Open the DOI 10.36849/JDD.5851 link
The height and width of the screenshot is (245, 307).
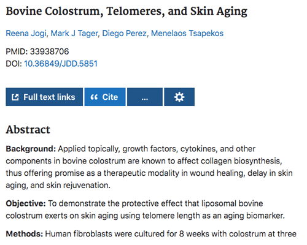tap(61, 64)
